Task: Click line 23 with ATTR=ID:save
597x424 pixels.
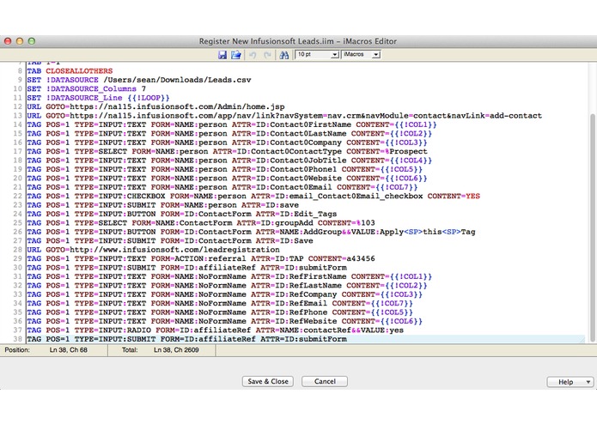Action: tap(162, 205)
